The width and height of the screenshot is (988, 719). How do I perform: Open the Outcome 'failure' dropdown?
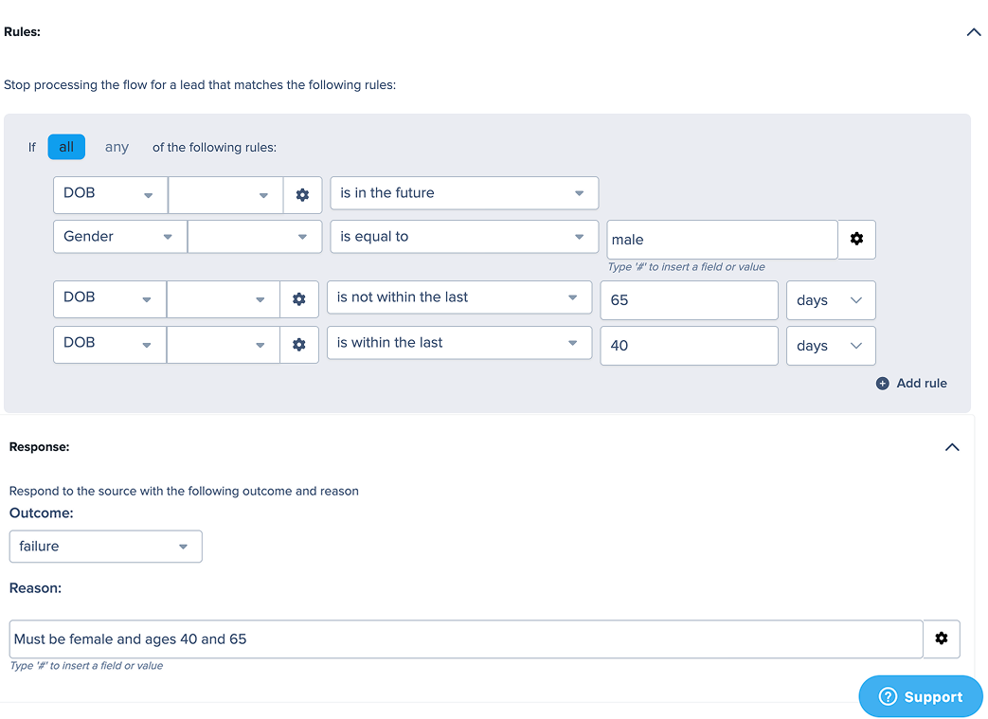click(105, 547)
